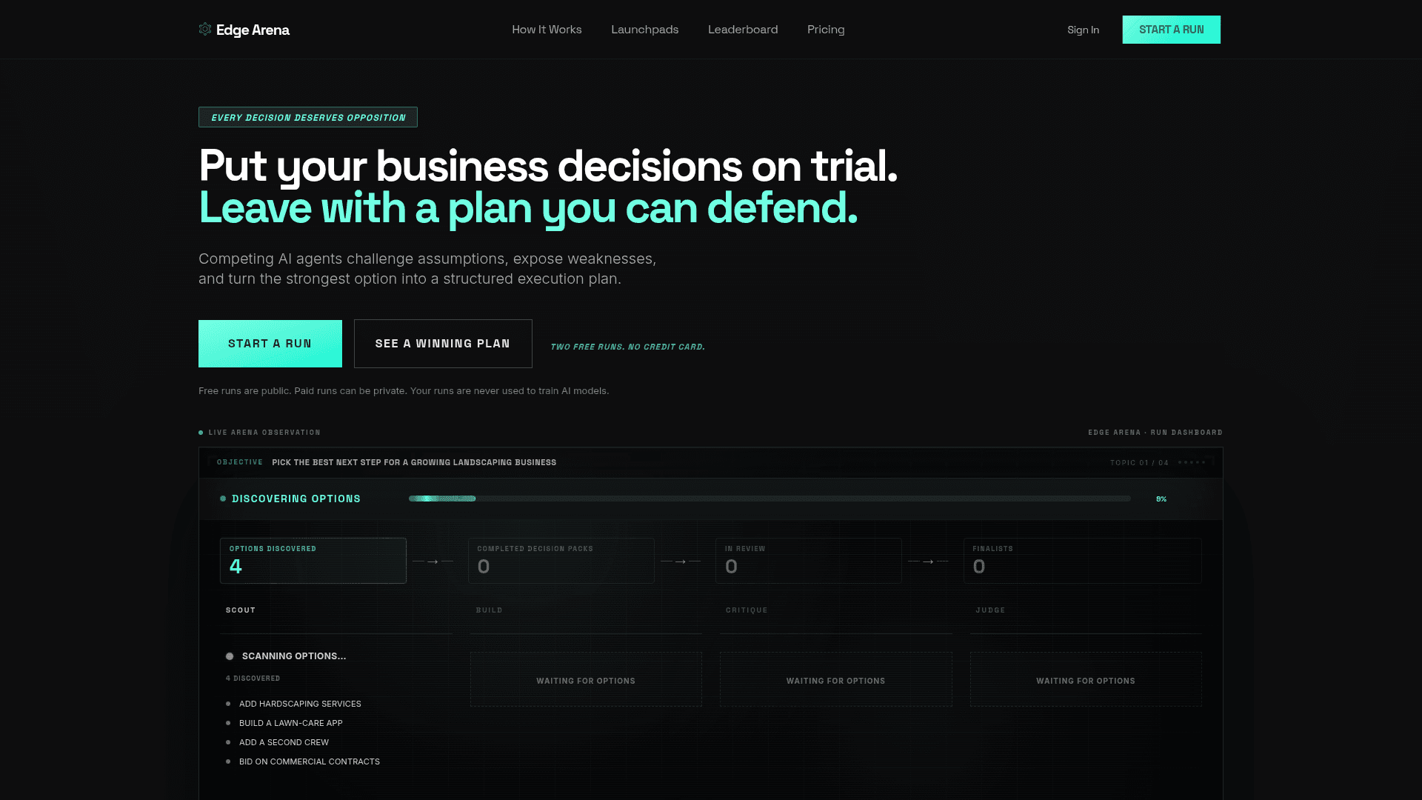
Task: Select Add Hardscaping Services option
Action: pyautogui.click(x=300, y=704)
